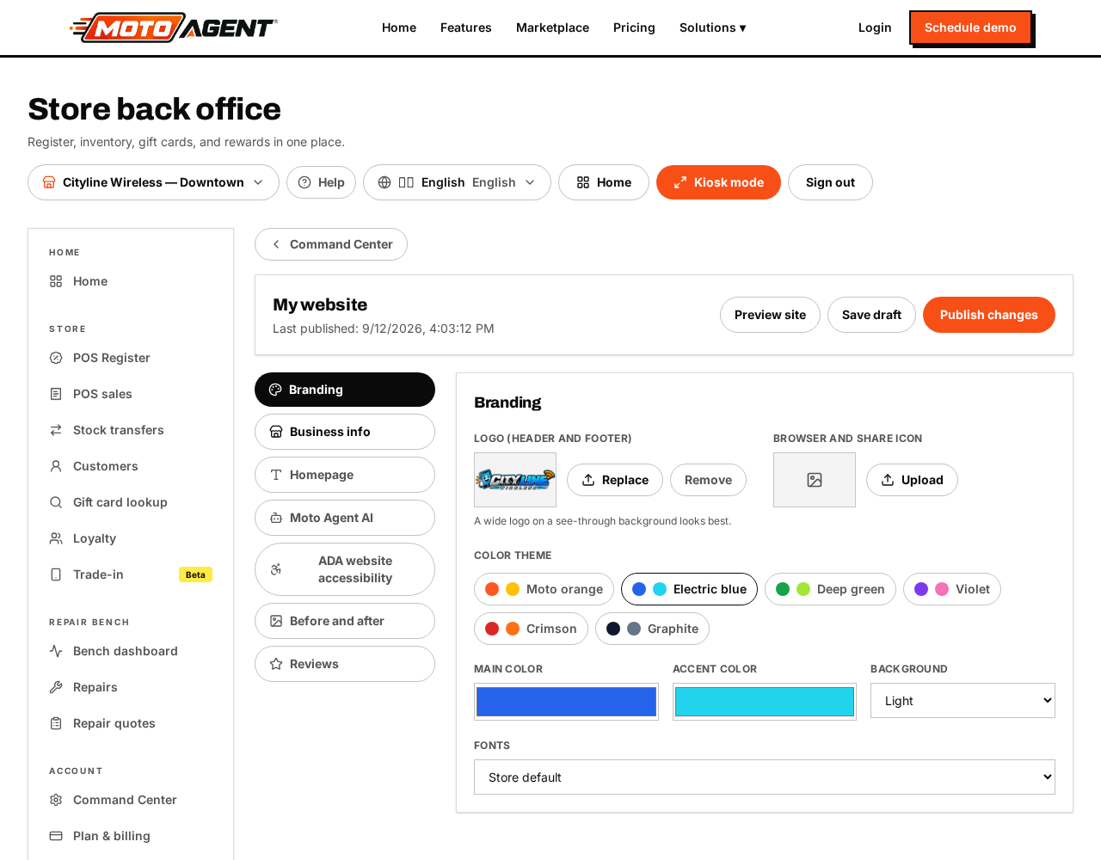This screenshot has width=1101, height=860.
Task: Open the Accent color picker swatch
Action: [765, 702]
